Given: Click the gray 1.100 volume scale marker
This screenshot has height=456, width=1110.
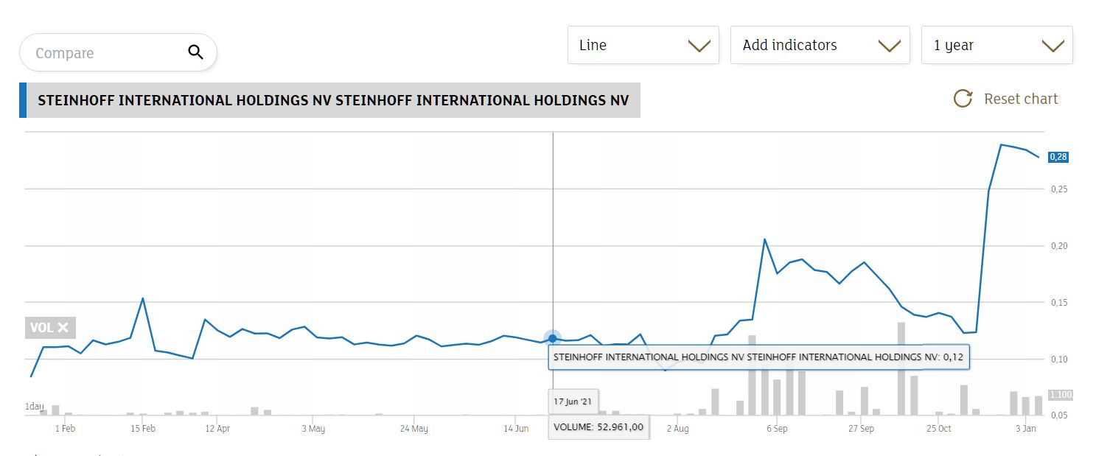Looking at the screenshot, I should 1062,395.
